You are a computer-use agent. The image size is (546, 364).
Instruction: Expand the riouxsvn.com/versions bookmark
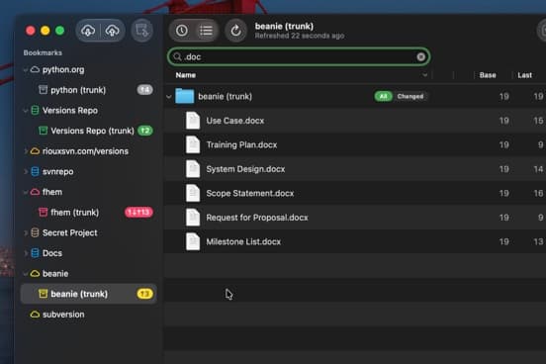coord(26,151)
